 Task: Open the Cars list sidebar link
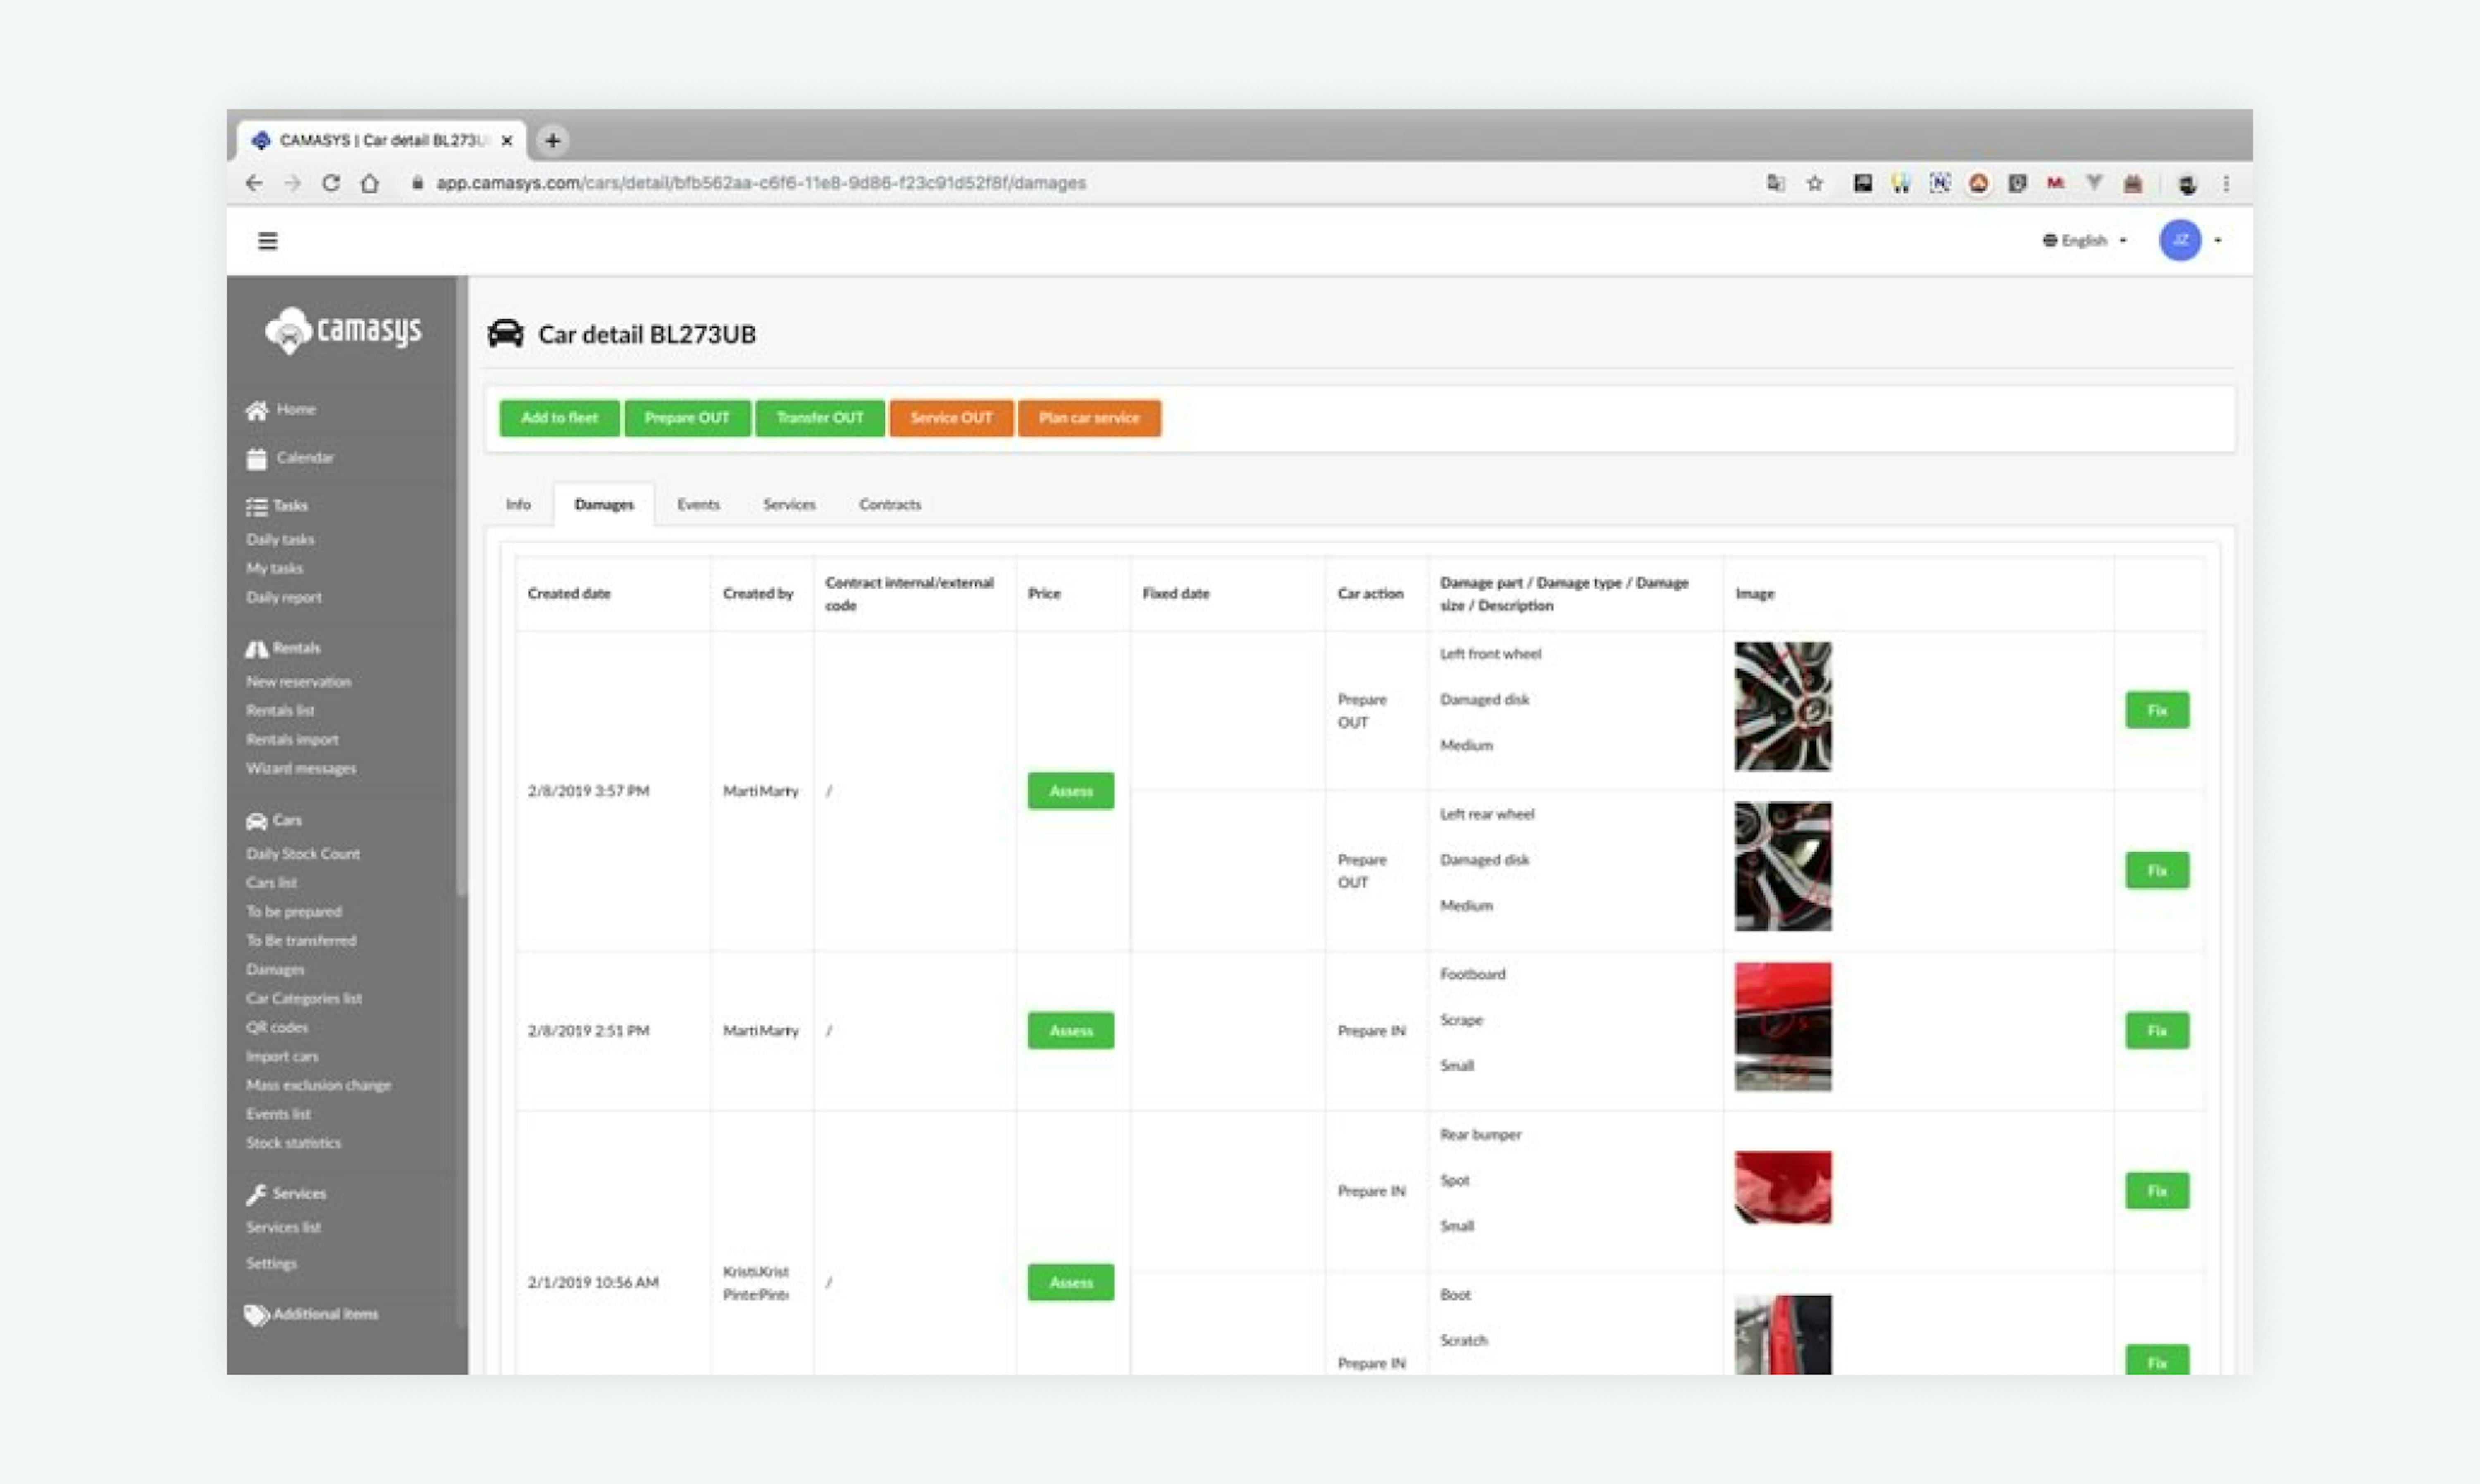coord(271,883)
